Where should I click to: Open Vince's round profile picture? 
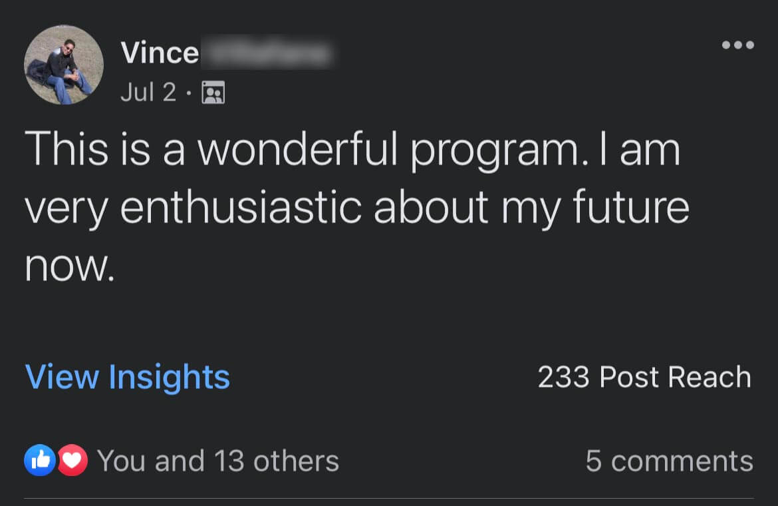point(63,65)
